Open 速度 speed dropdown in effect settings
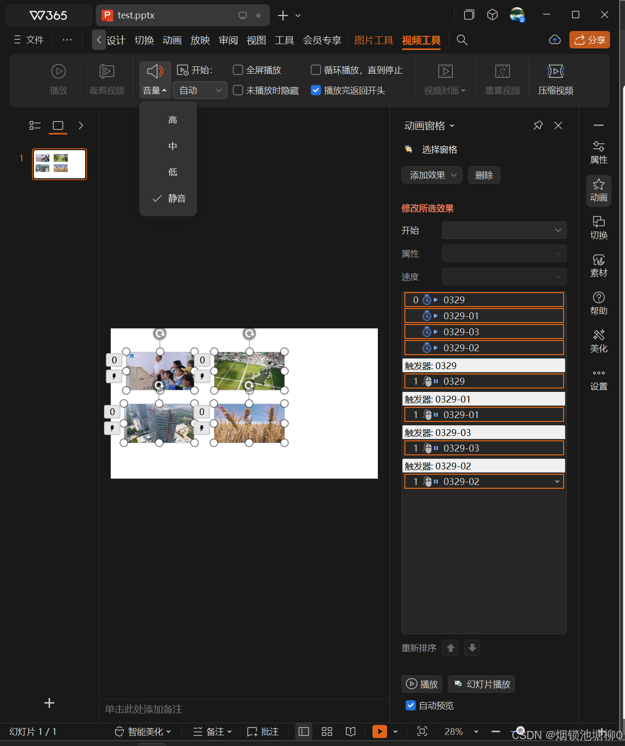The width and height of the screenshot is (625, 746). [x=504, y=277]
